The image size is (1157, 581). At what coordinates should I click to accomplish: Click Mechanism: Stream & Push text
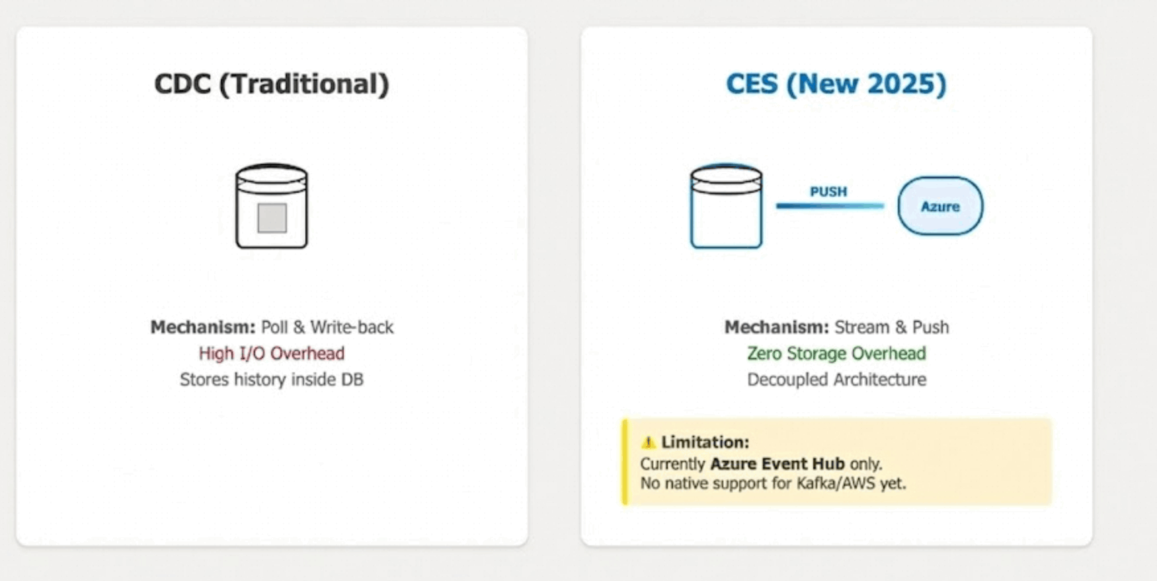pyautogui.click(x=836, y=327)
